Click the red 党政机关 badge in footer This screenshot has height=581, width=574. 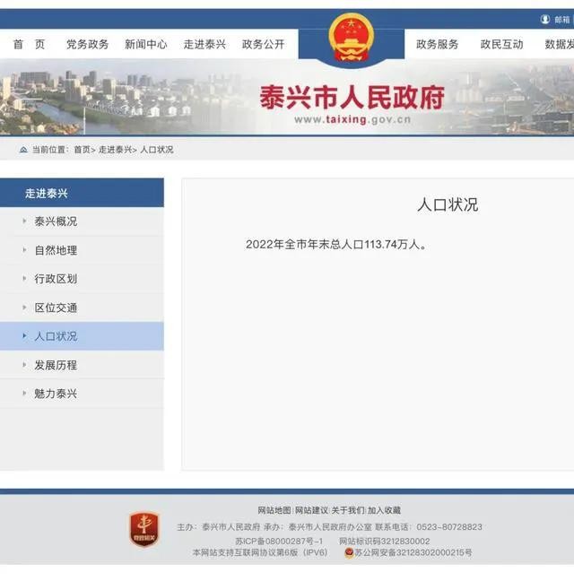[143, 530]
